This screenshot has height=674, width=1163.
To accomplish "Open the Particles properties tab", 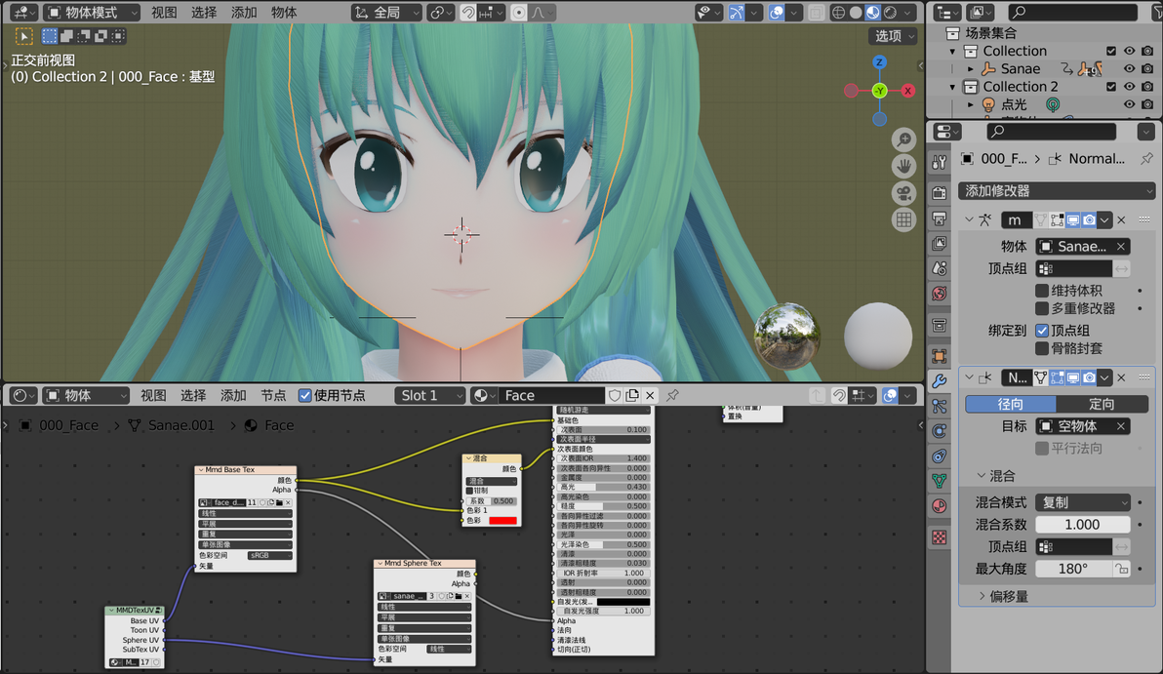I will pyautogui.click(x=939, y=406).
